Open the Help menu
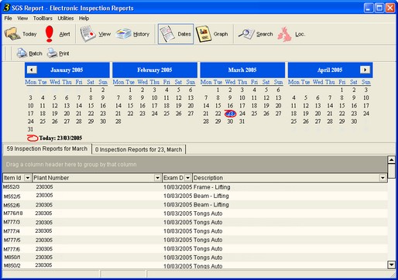This screenshot has height=280, width=398. tap(84, 19)
